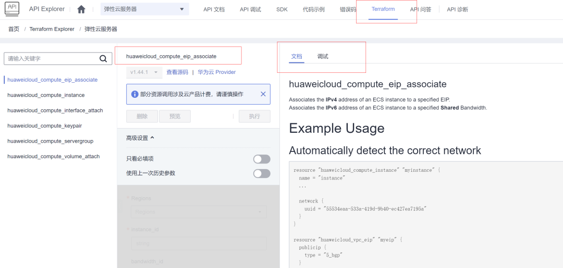
Task: Click the API Explorer title text
Action: pyautogui.click(x=47, y=9)
